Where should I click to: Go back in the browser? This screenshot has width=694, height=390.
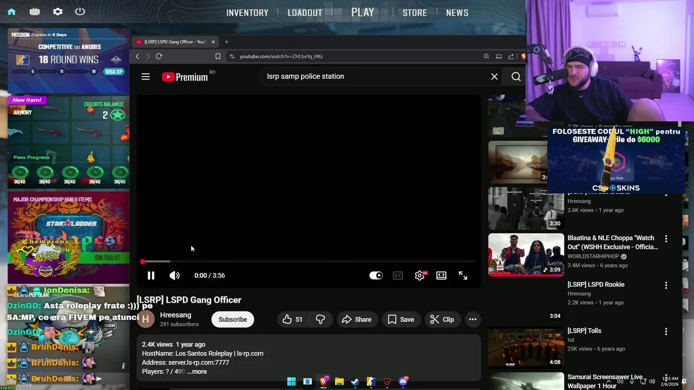point(137,56)
